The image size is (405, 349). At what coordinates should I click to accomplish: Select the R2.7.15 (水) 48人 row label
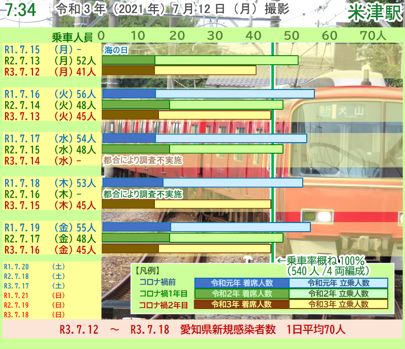pyautogui.click(x=50, y=150)
